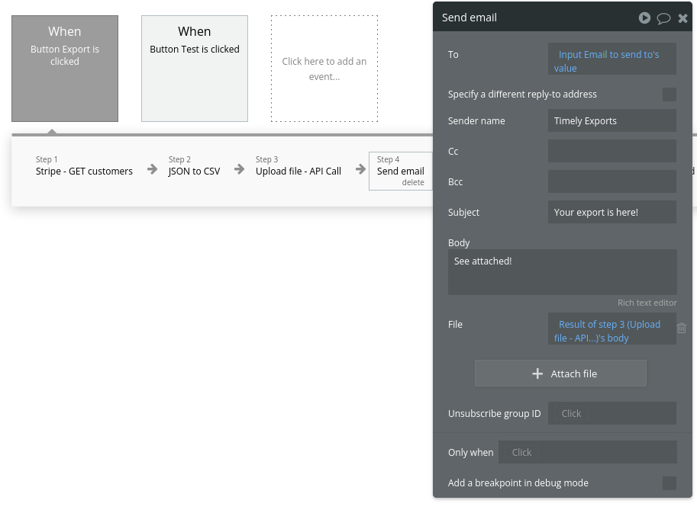Toggle 'Add a breakpoint in debug mode' checkbox
Image resolution: width=697 pixels, height=529 pixels.
coord(669,483)
